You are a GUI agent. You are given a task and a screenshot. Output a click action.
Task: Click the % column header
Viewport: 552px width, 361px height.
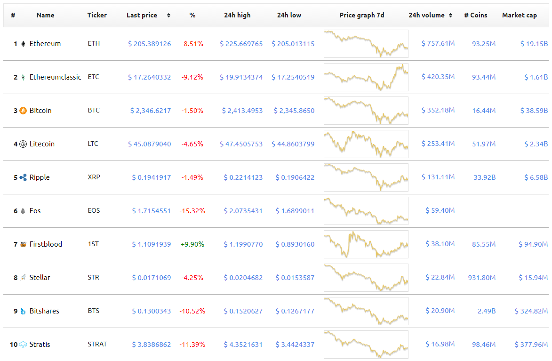(192, 15)
